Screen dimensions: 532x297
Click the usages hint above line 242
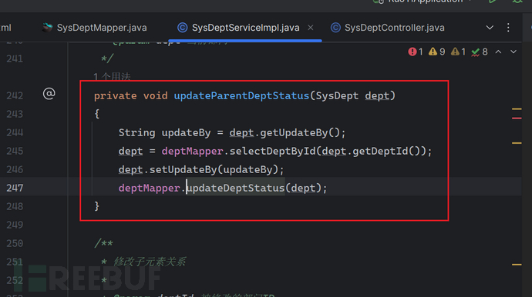coord(112,77)
